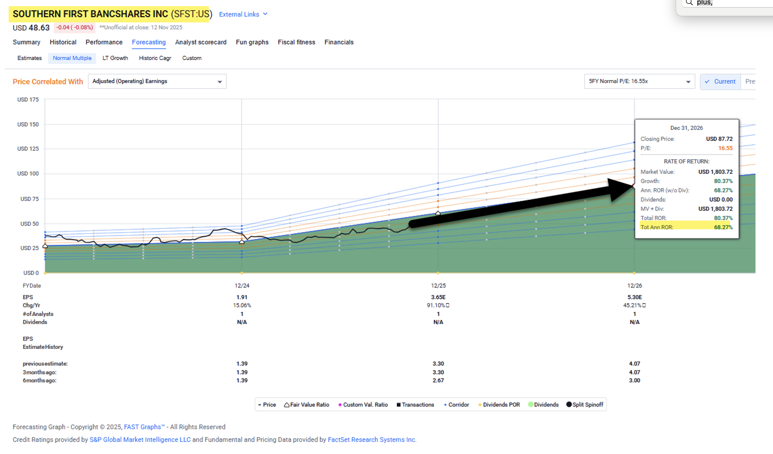Click the 12/25 fair value triangle marker
This screenshot has height=454, width=773.
438,213
